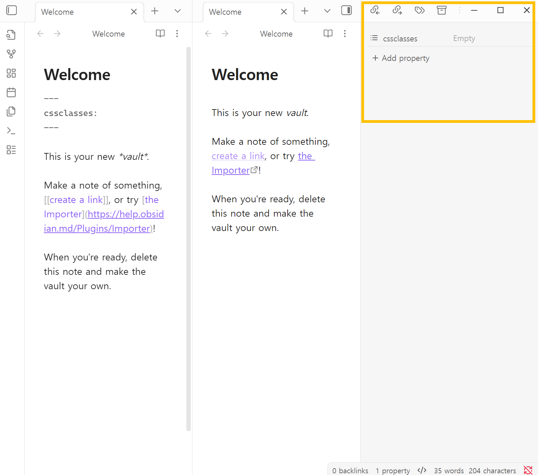Open the command palette icon
538x475 pixels.
pos(11,130)
